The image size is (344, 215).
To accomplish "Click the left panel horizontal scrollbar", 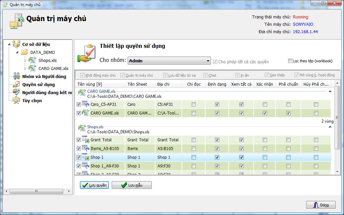I will coord(37,192).
